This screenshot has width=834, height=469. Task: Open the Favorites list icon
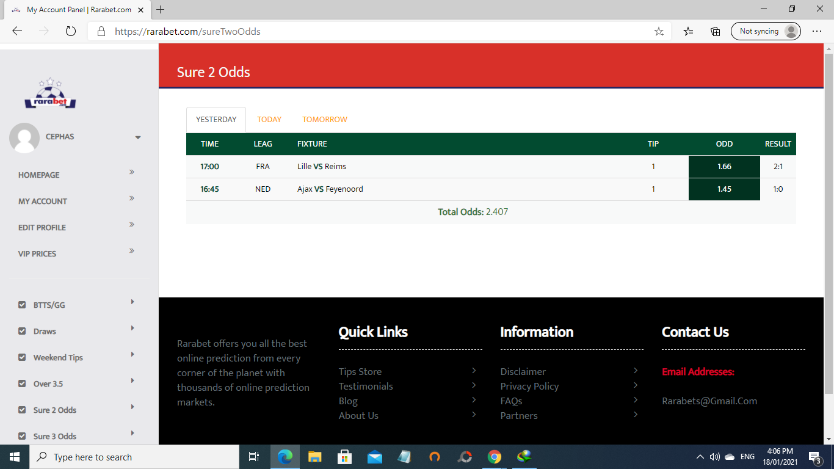689,31
